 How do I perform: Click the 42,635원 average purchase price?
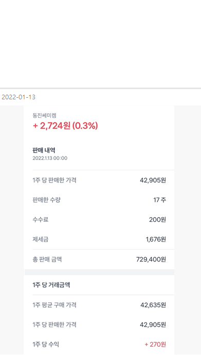[x=153, y=305]
